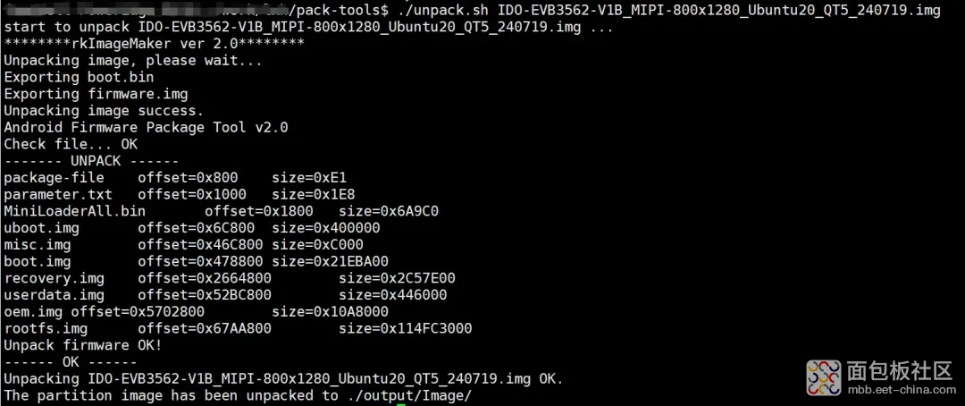The image size is (965, 406).
Task: Click the Unpack firmware OK! message
Action: 83,345
